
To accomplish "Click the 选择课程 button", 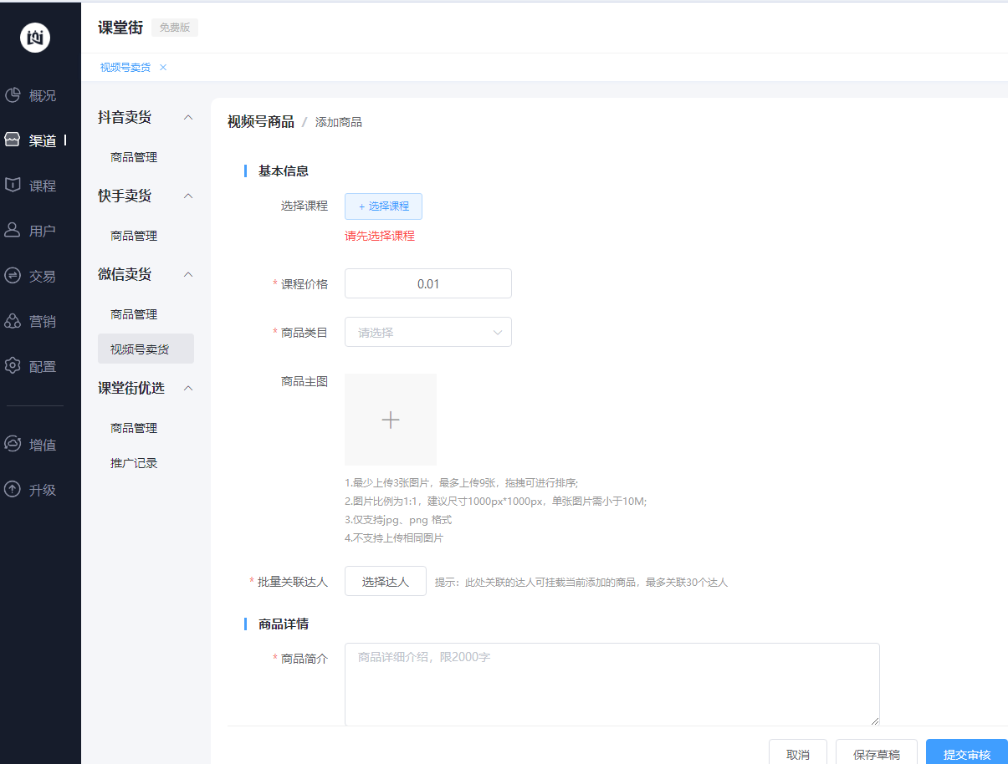I will click(383, 206).
